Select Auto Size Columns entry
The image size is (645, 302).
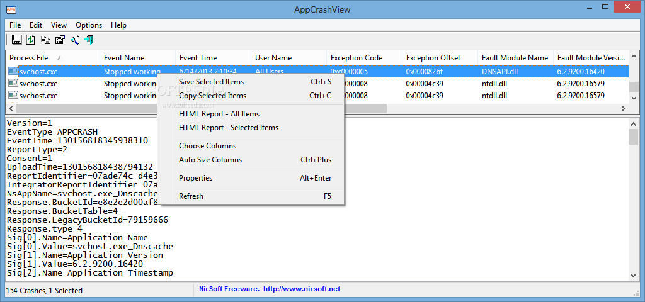[x=251, y=160]
